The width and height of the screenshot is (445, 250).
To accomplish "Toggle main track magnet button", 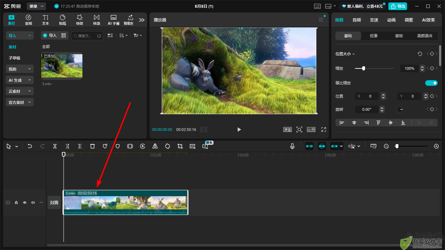I will [x=309, y=146].
